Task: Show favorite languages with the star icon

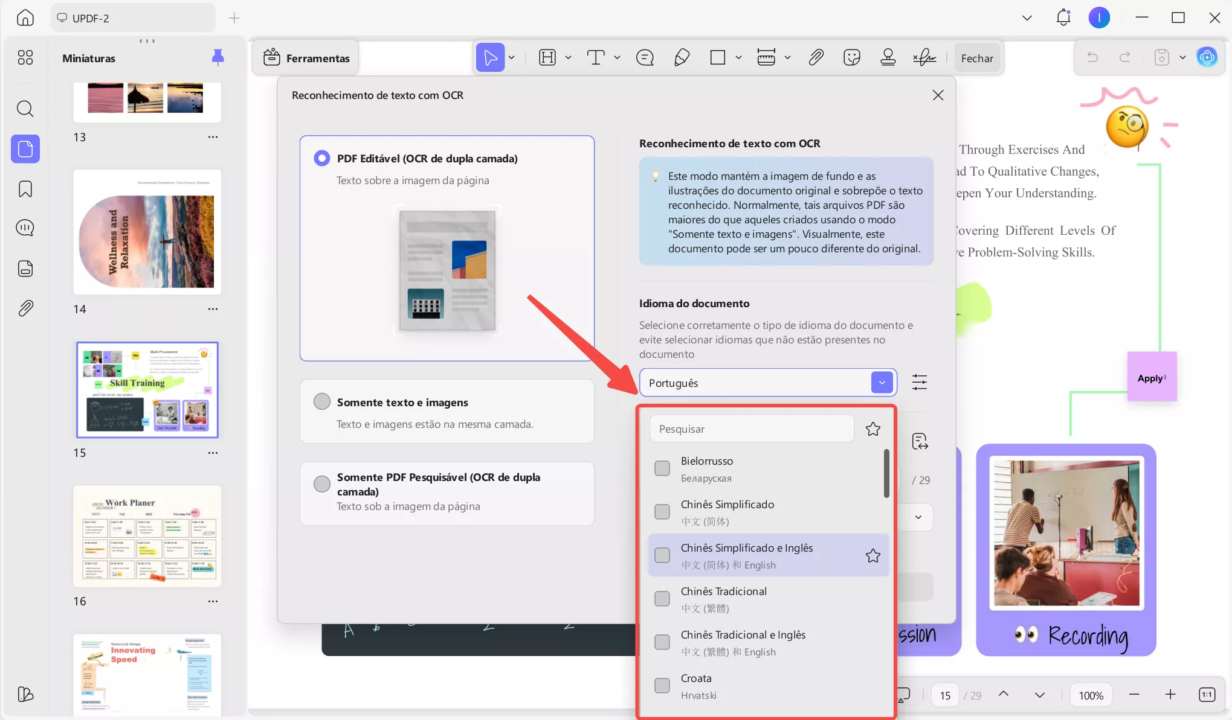Action: [x=872, y=429]
